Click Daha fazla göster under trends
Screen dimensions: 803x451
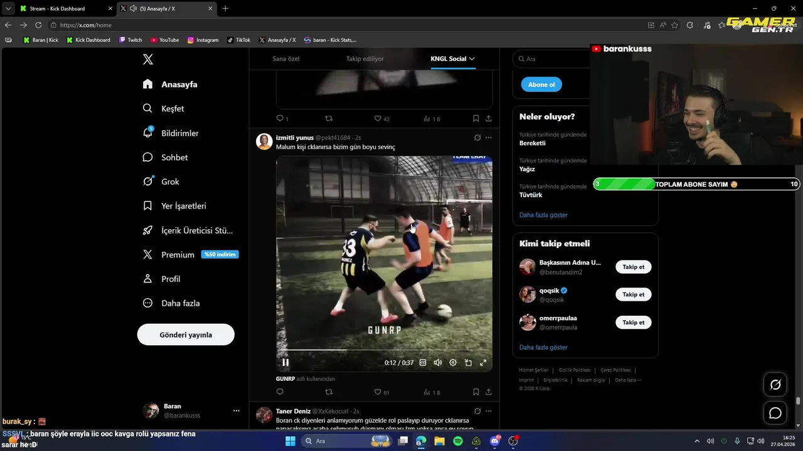coord(543,215)
